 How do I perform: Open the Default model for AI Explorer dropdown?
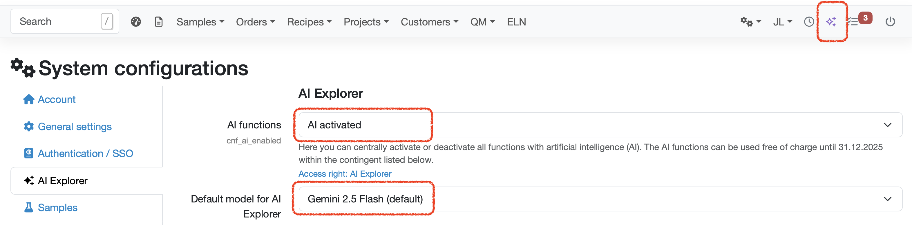tap(600, 199)
